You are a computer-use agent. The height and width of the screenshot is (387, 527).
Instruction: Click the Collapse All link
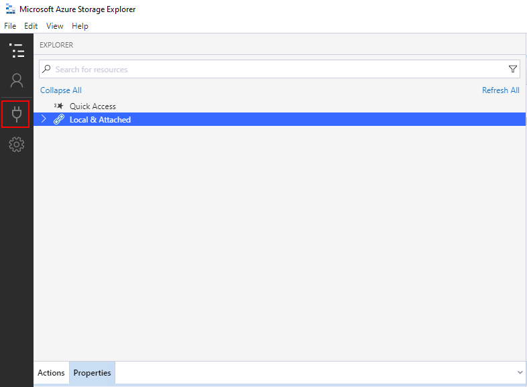[61, 90]
